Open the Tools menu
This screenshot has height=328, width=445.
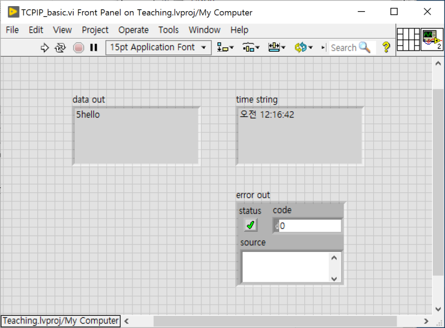(x=169, y=30)
